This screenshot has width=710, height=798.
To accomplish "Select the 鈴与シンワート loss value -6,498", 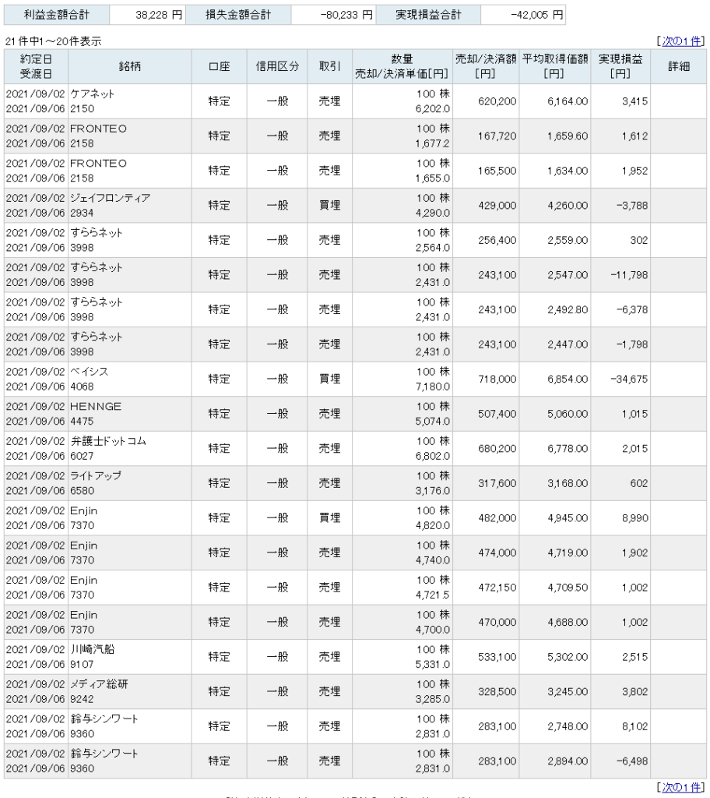I will coord(632,761).
